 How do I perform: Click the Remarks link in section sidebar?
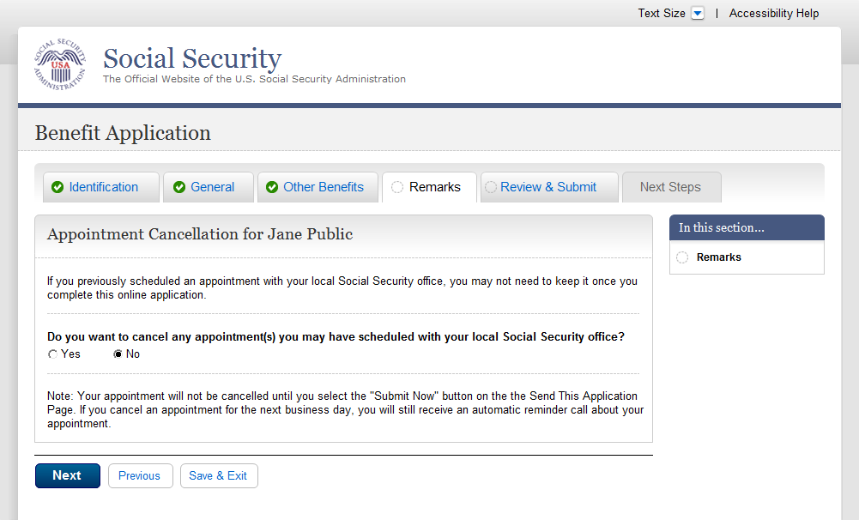(x=718, y=257)
